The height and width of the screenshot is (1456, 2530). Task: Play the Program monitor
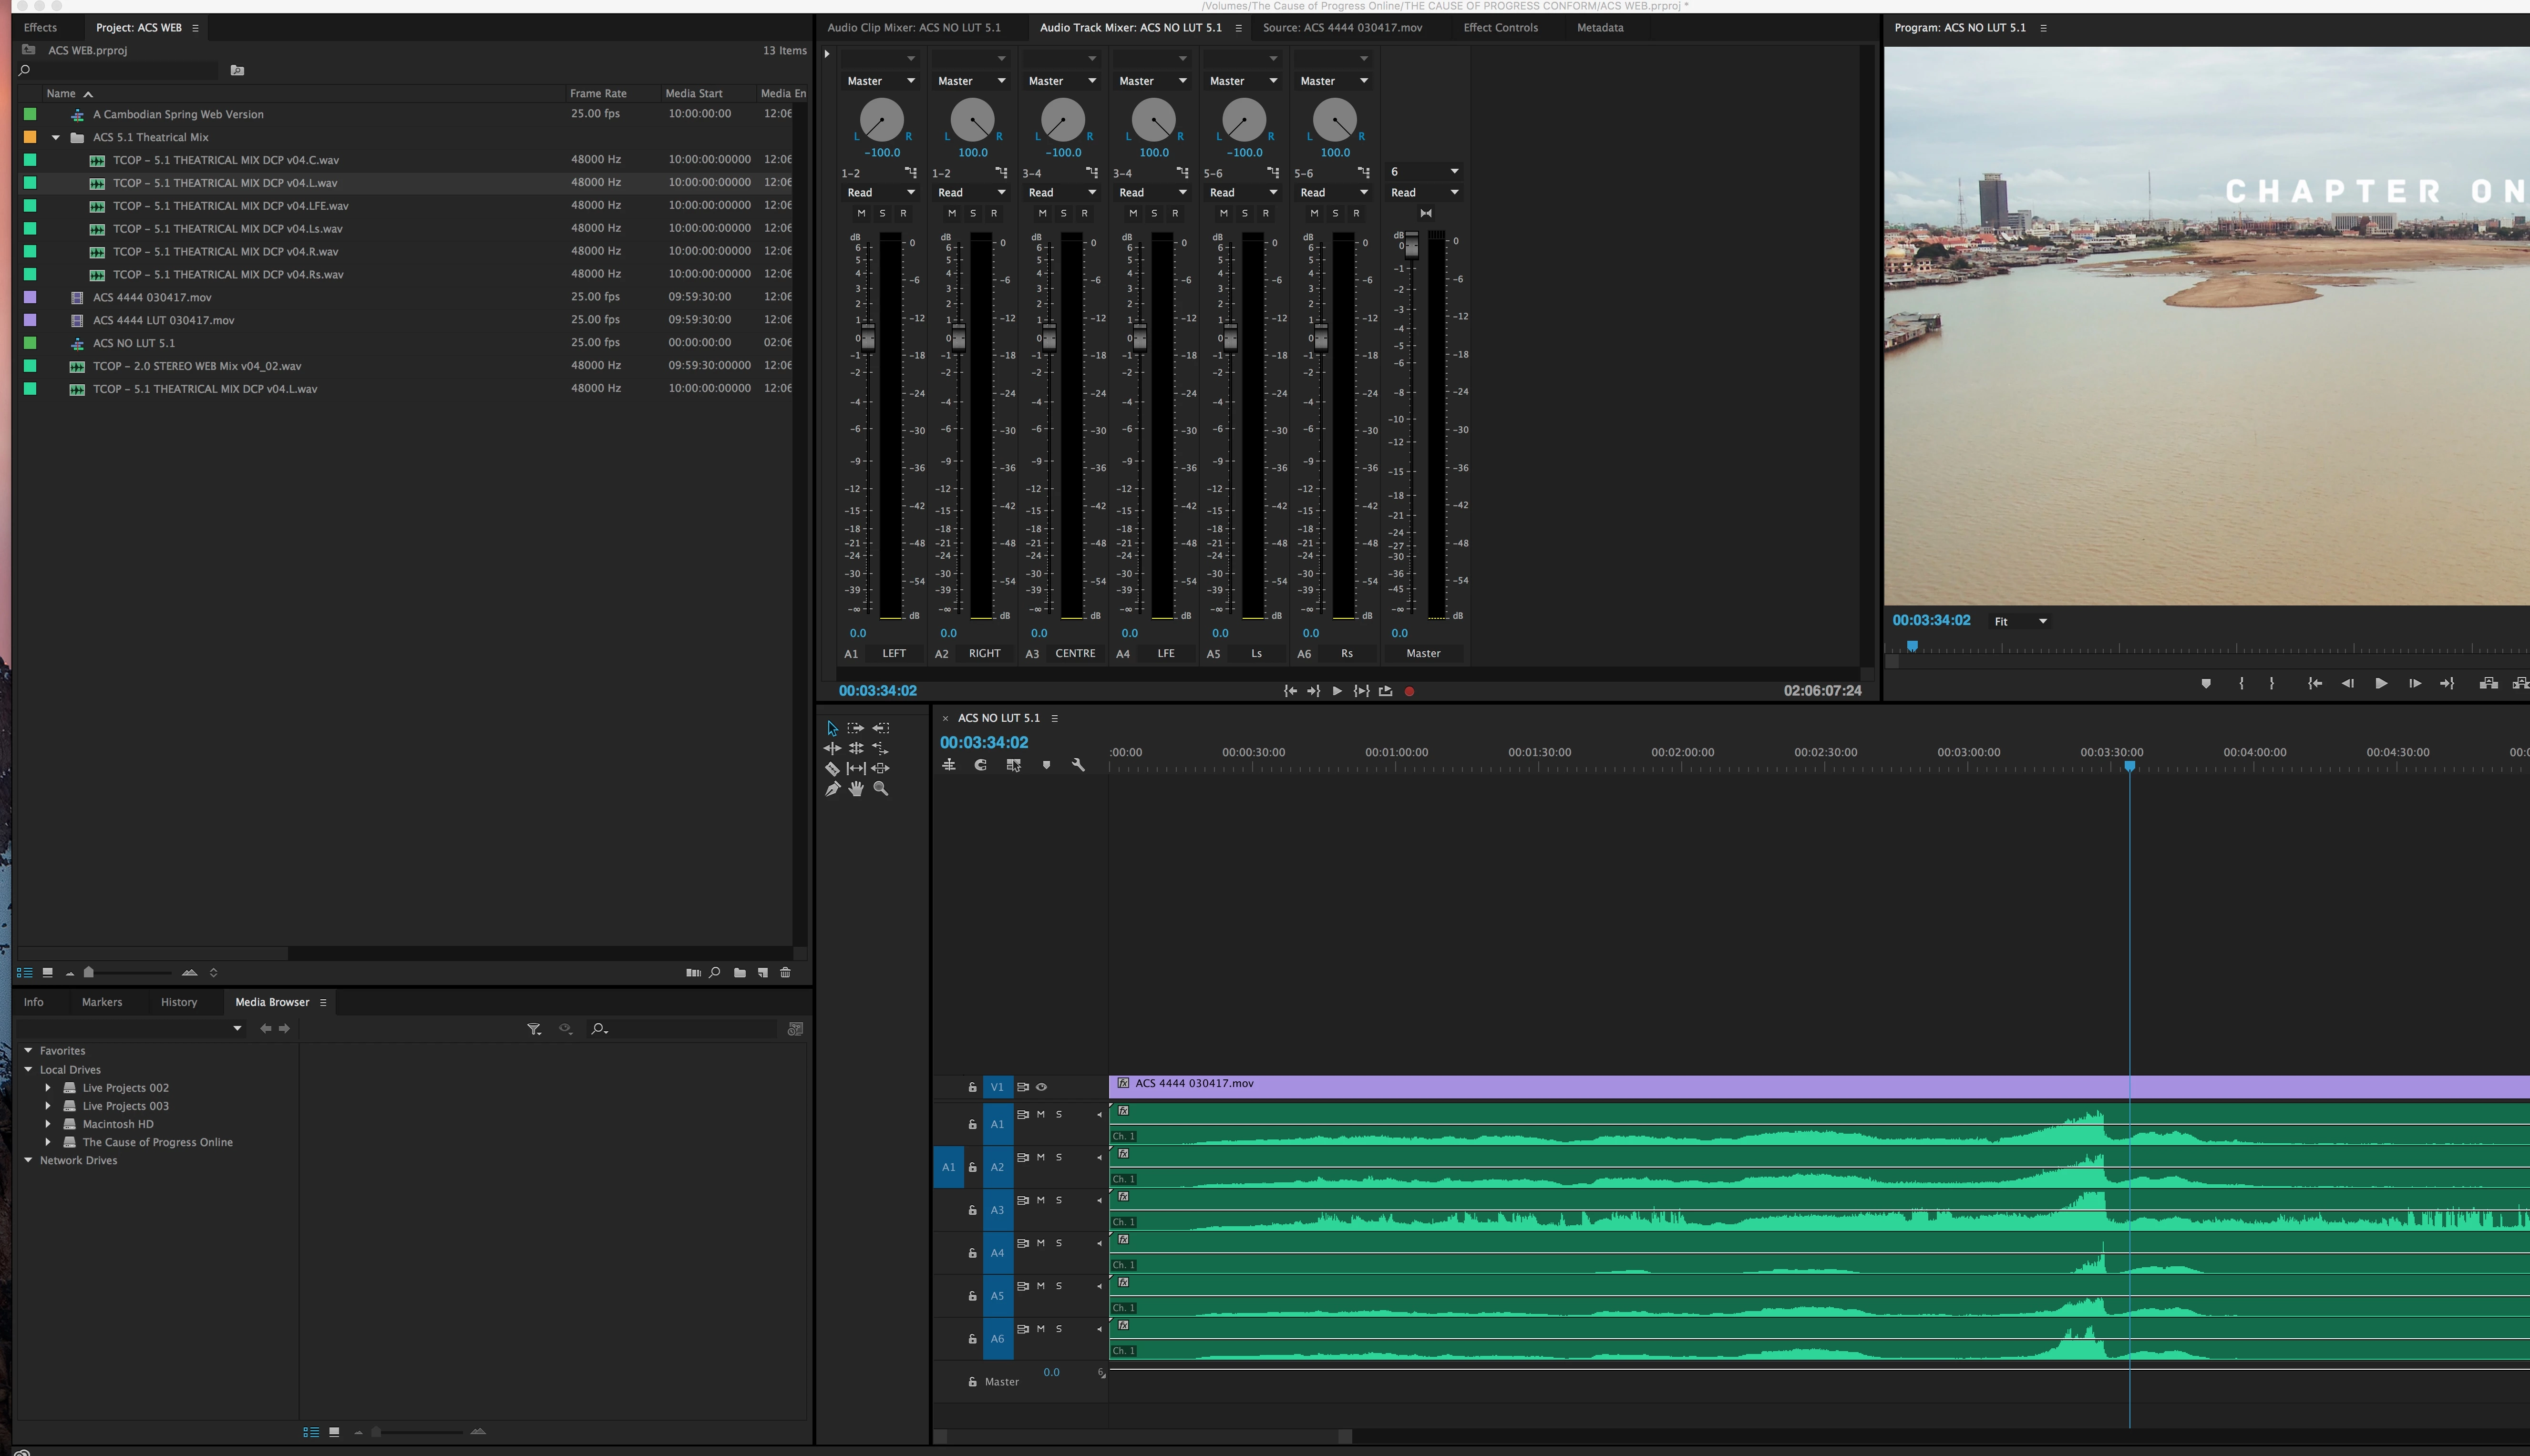[x=2381, y=683]
